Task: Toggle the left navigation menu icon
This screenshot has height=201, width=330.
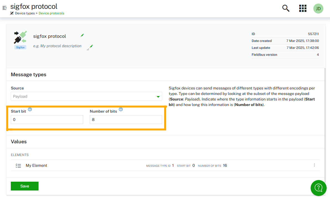Action: (x=4, y=8)
